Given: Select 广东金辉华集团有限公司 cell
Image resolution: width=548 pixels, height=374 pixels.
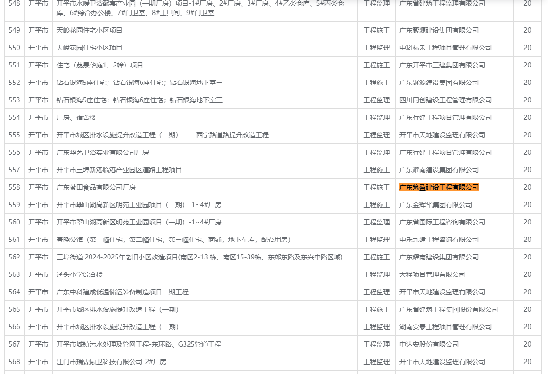Looking at the screenshot, I should tap(436, 205).
